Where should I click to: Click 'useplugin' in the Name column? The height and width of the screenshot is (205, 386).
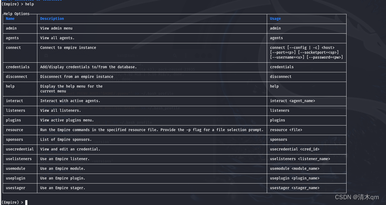point(16,178)
